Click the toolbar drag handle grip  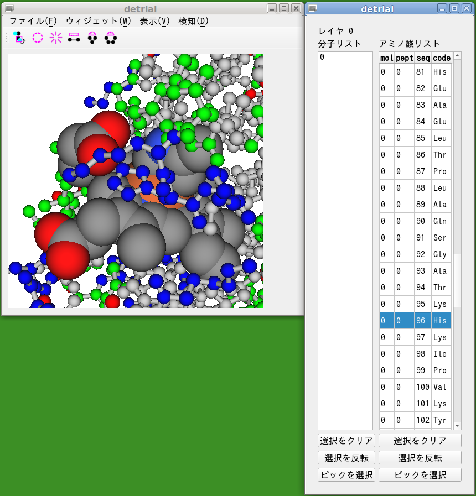8,38
